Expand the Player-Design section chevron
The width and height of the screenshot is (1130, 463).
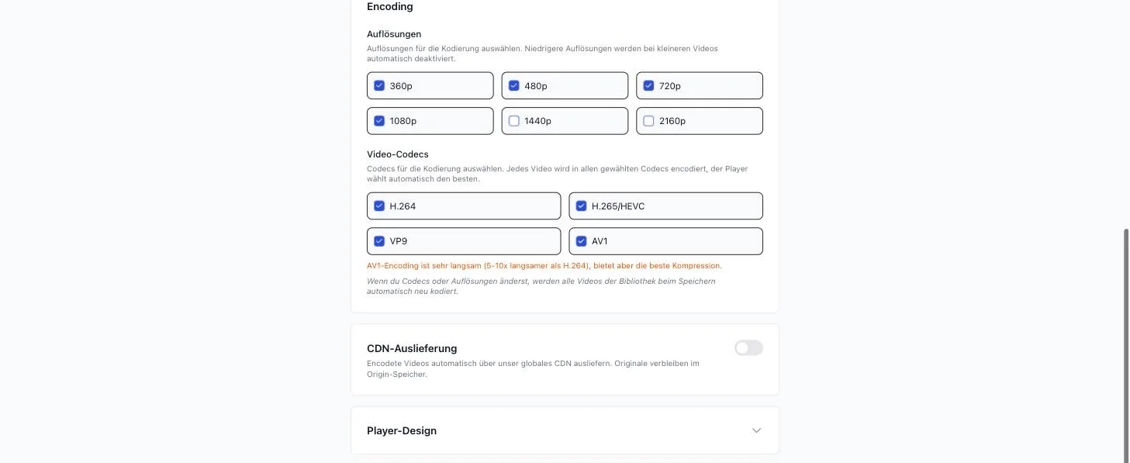757,430
